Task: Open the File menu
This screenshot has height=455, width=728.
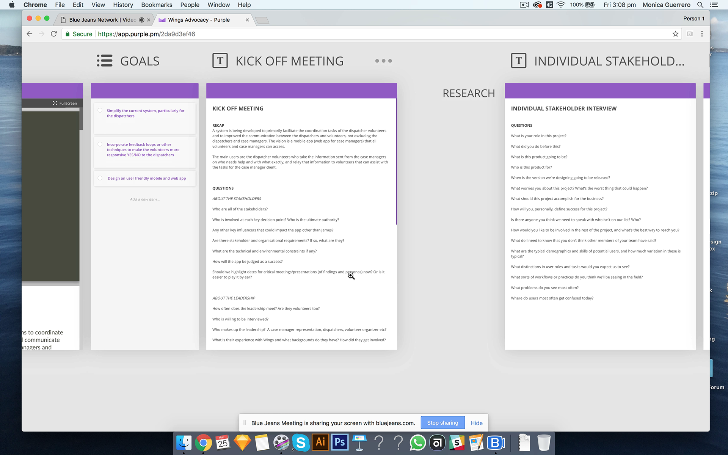Action: click(60, 5)
